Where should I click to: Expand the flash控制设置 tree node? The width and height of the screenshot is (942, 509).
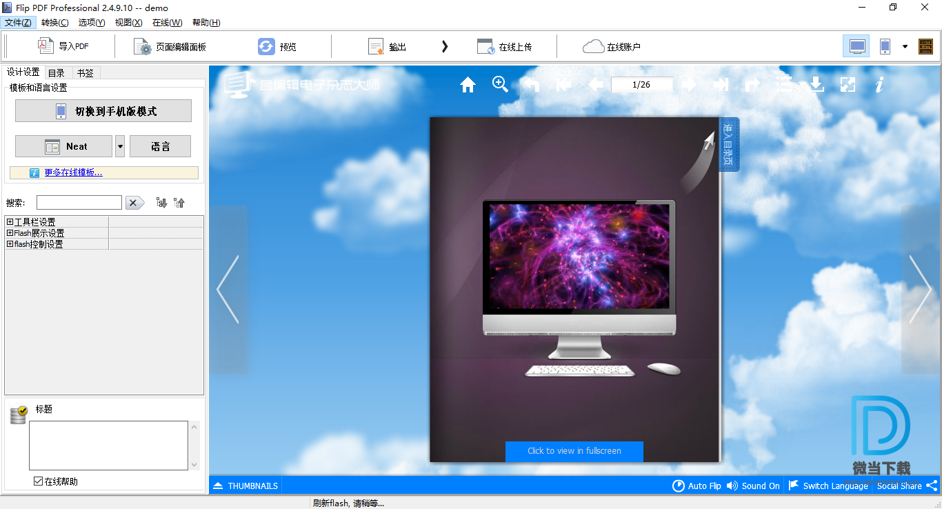tap(10, 244)
